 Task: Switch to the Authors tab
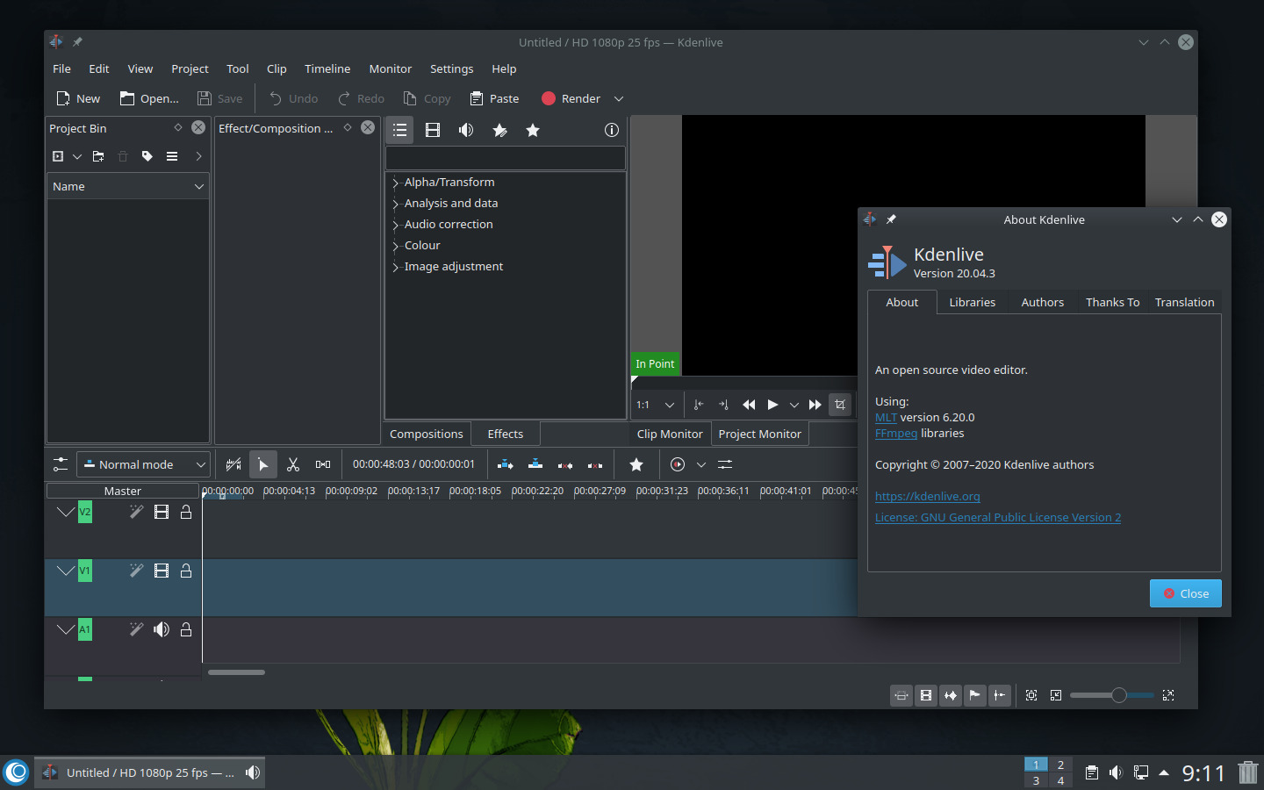1042,302
